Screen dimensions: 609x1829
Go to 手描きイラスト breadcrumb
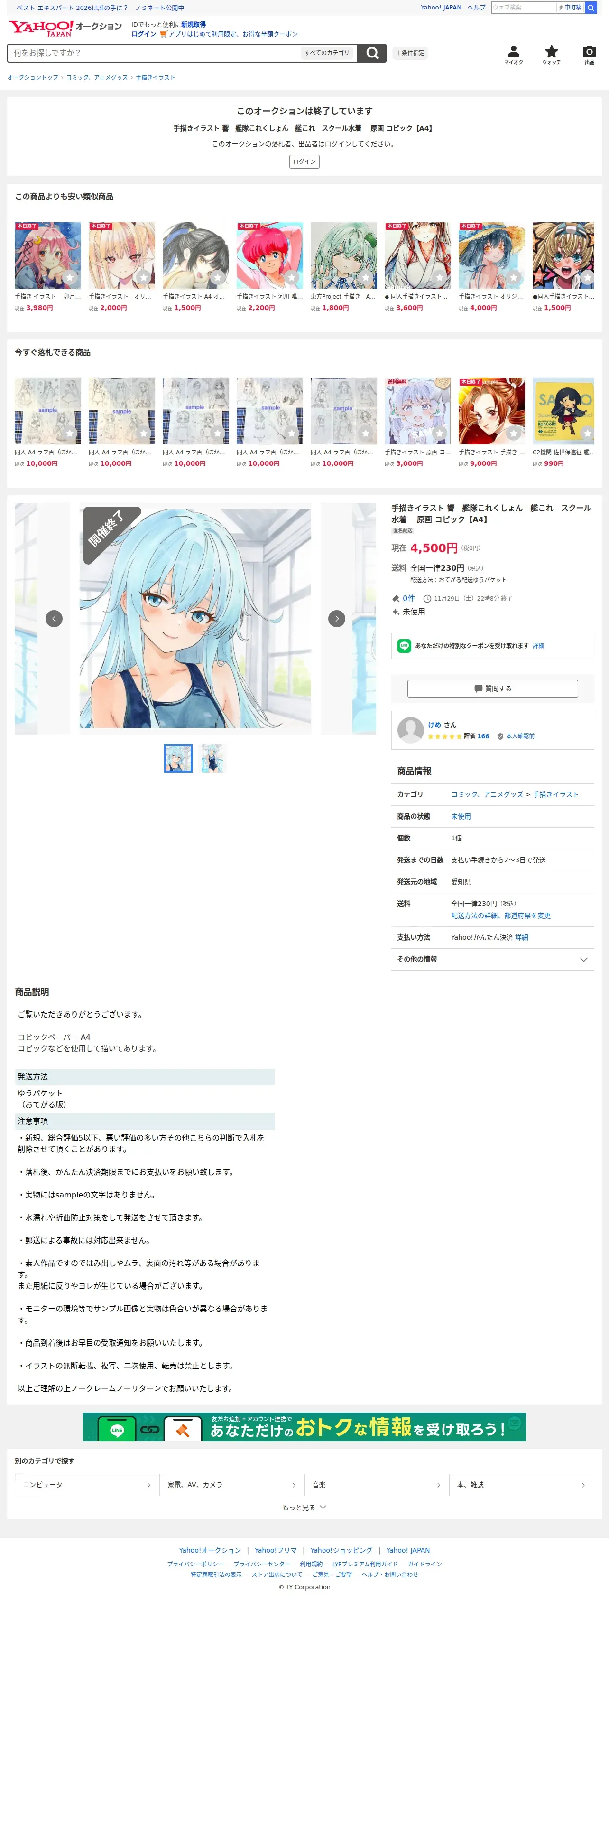[x=155, y=77]
